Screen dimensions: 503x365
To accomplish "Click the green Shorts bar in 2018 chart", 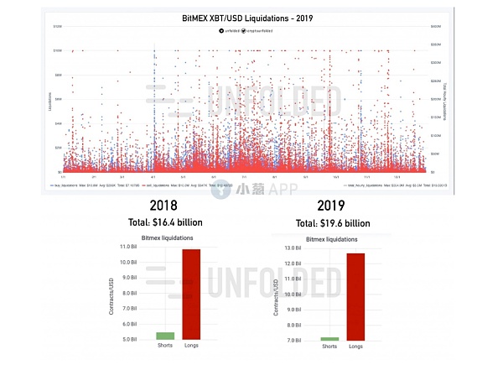I will coord(165,336).
